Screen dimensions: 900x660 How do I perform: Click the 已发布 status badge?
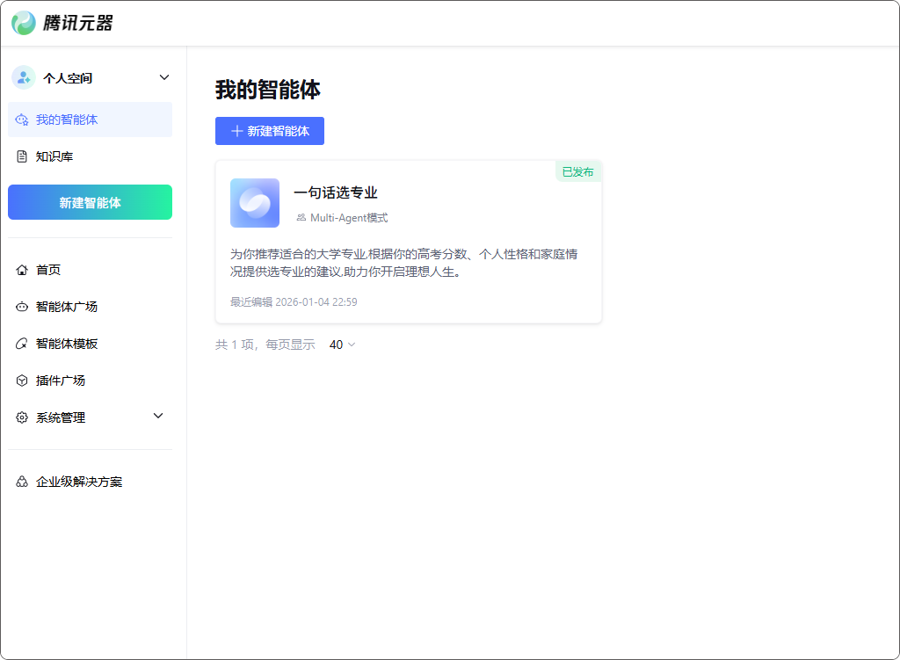coord(577,171)
